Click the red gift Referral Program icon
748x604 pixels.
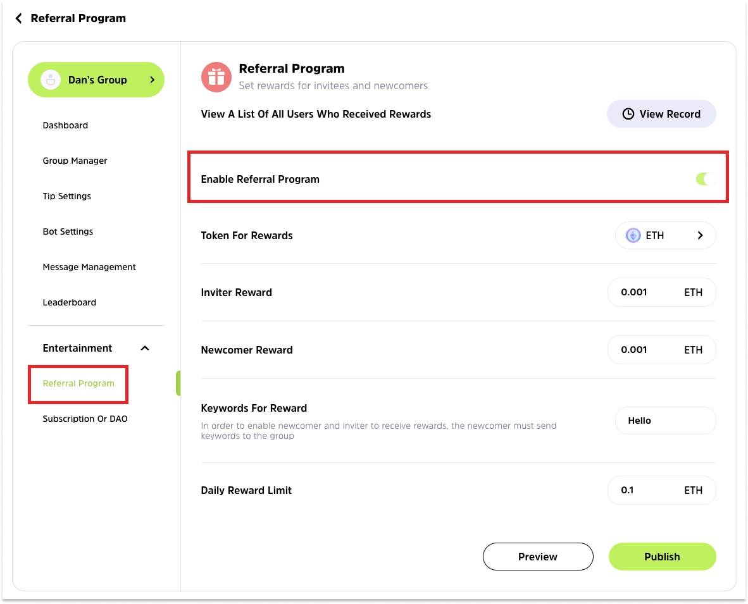[x=216, y=77]
